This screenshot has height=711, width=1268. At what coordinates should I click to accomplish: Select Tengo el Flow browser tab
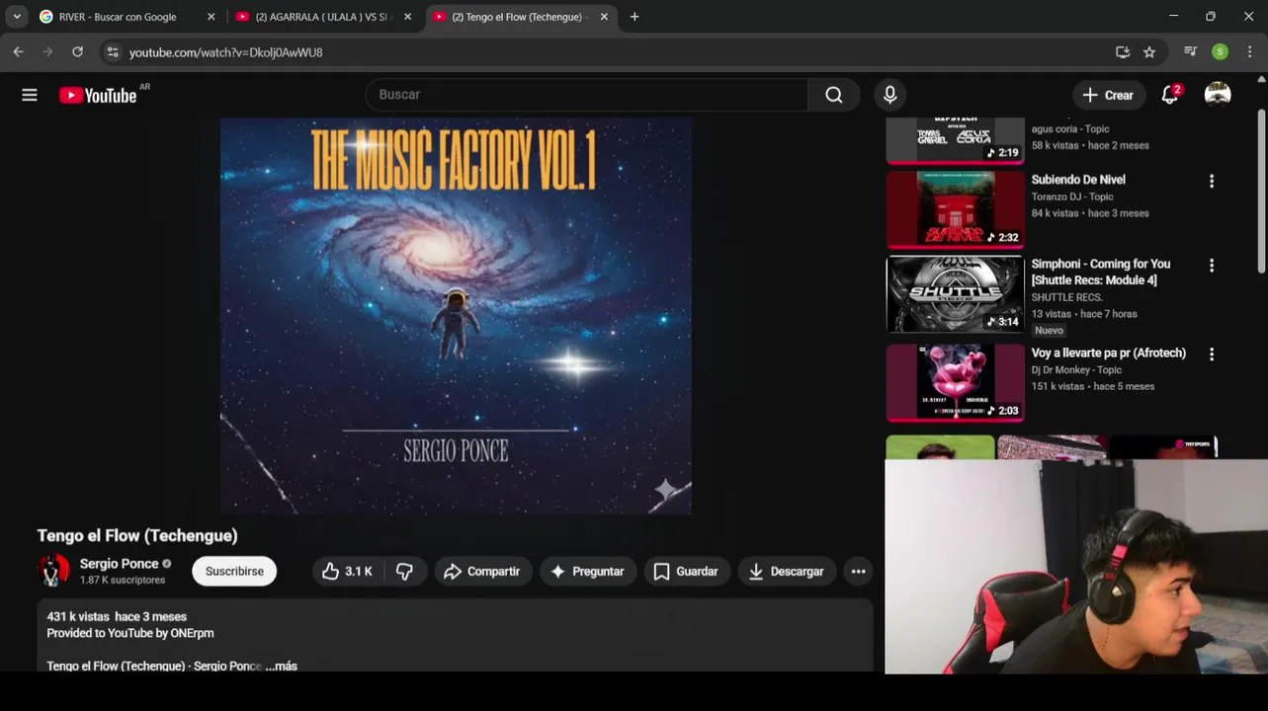tap(520, 17)
